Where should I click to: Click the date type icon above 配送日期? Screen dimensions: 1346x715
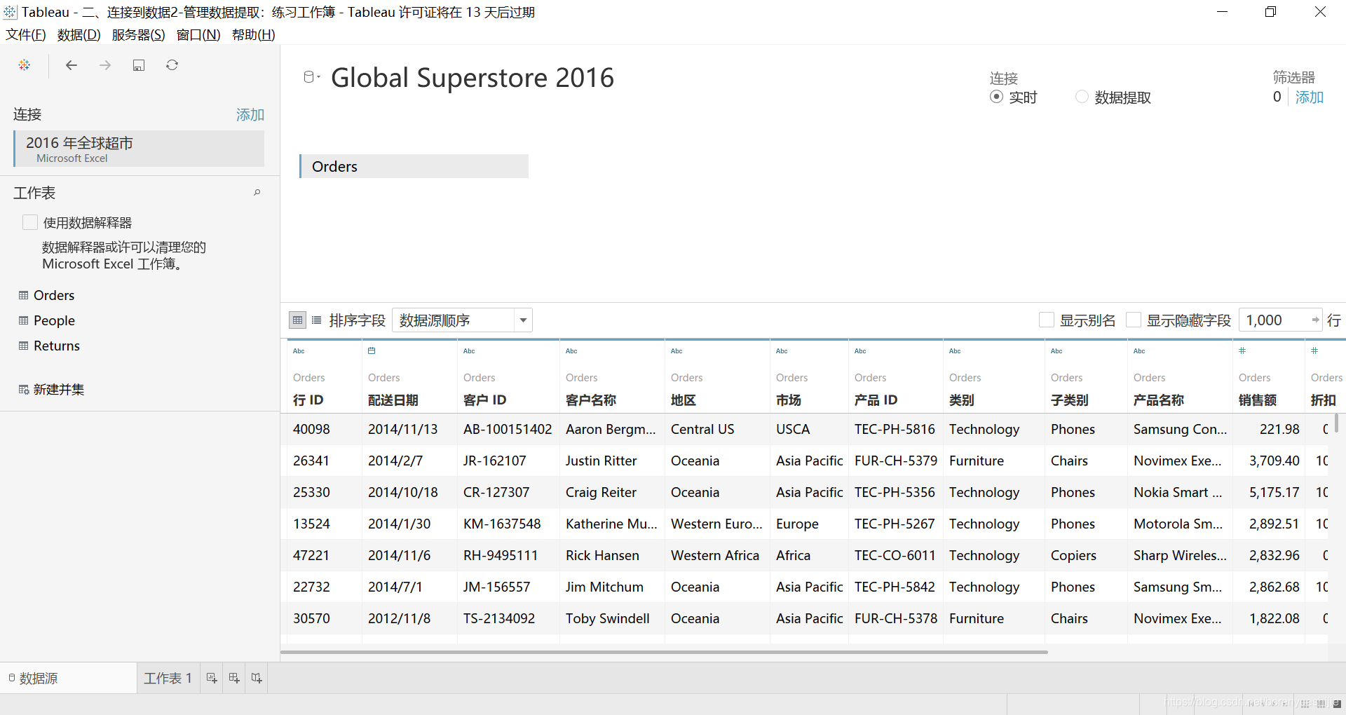372,350
